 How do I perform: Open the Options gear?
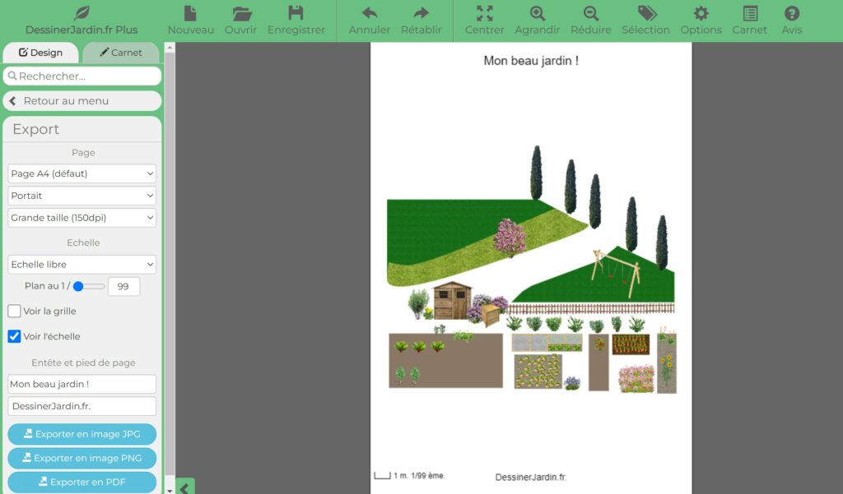pos(701,21)
